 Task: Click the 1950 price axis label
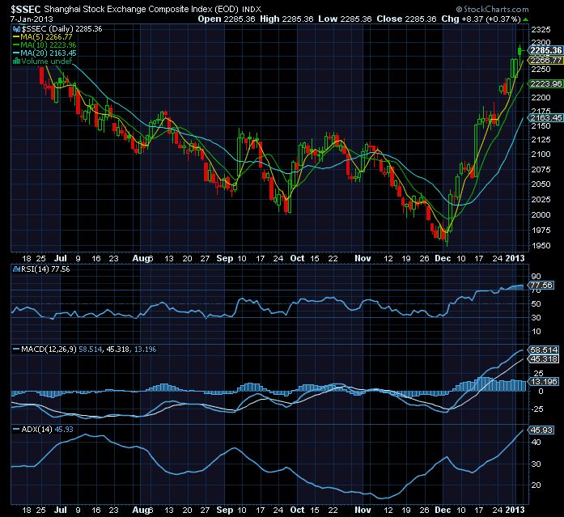click(x=541, y=246)
